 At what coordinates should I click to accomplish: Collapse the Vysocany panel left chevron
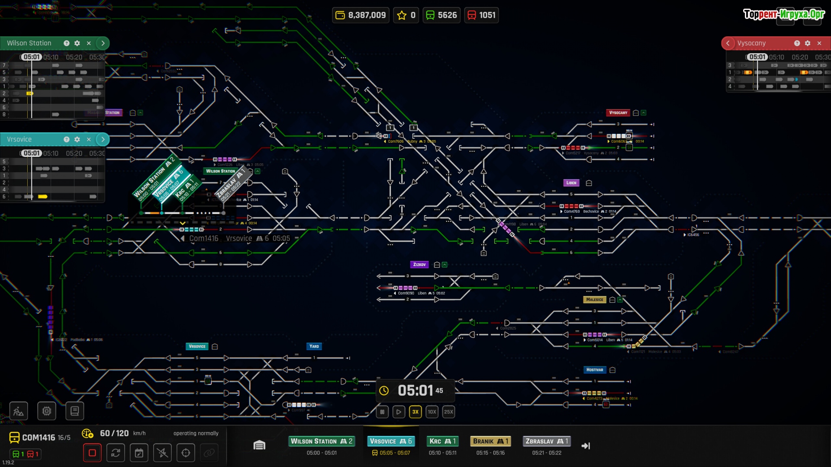(x=728, y=43)
